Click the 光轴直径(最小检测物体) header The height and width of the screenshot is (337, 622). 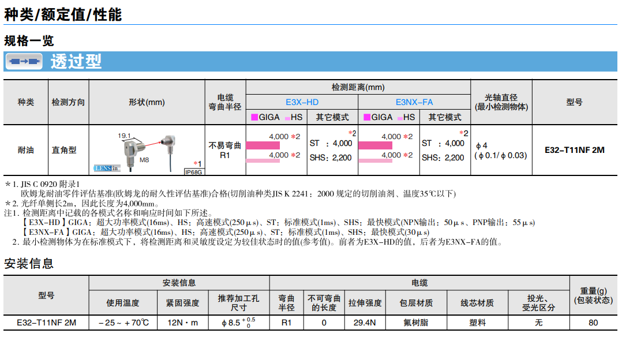(x=501, y=102)
